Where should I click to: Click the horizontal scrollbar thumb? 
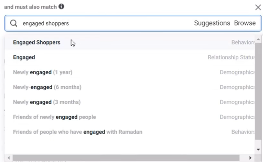coord(126,158)
